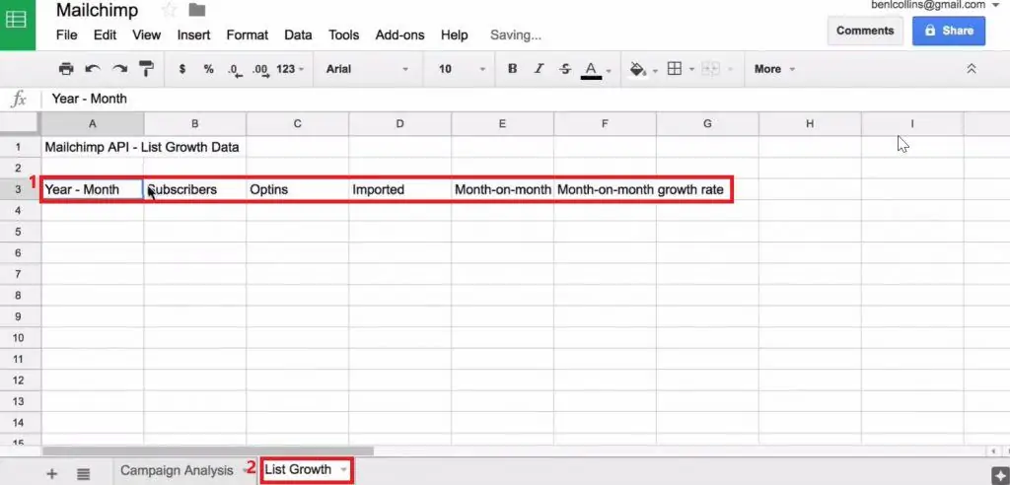Select the 'Imported' cell
Viewport: 1010px width, 485px height.
tap(400, 189)
